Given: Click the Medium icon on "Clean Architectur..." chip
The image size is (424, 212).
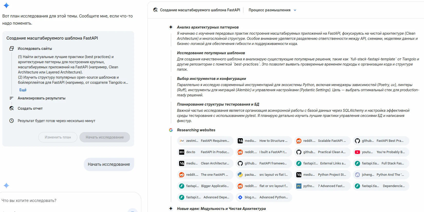Looking at the screenshot, I should (182, 163).
